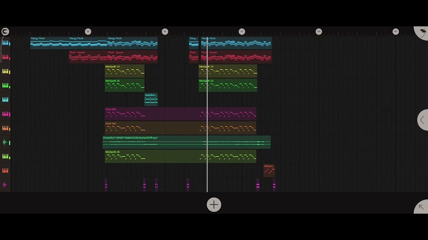The width and height of the screenshot is (428, 240).
Task: Jump to bar 161 ruler marker
Action: (396, 32)
